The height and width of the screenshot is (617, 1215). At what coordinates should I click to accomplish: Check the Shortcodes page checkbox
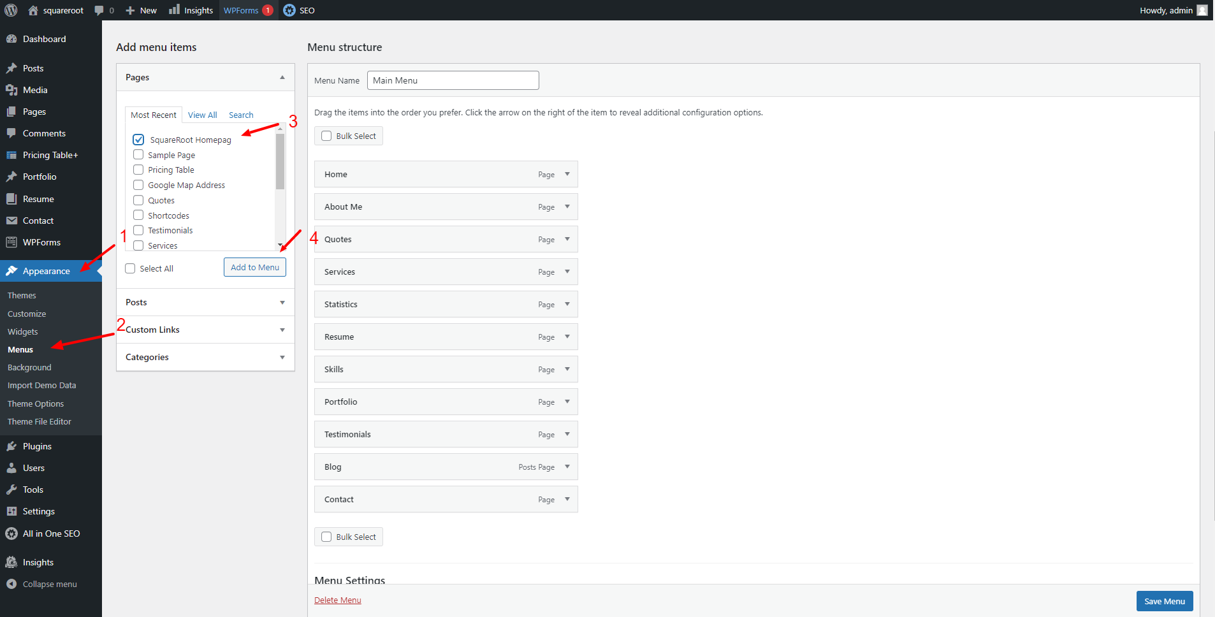point(138,215)
